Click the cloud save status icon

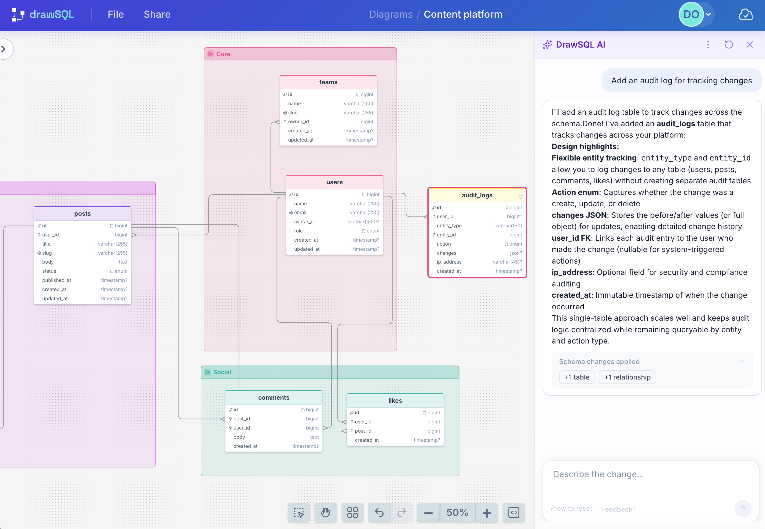745,15
